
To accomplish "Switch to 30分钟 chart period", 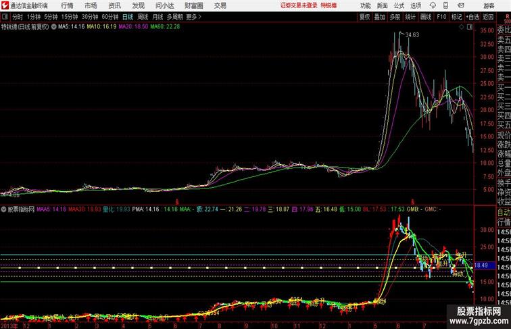I will 90,17.
